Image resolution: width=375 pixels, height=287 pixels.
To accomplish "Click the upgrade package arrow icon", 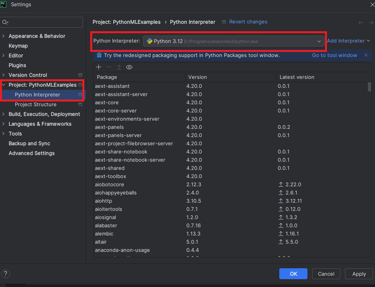I will (119, 67).
